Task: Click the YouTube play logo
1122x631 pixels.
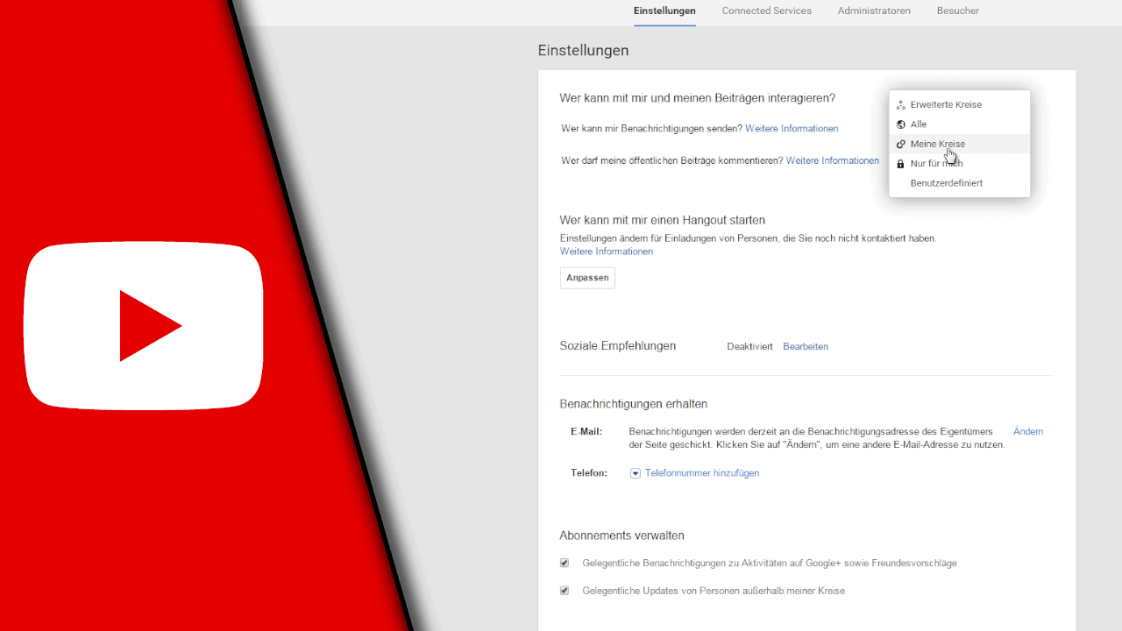Action: [x=144, y=326]
